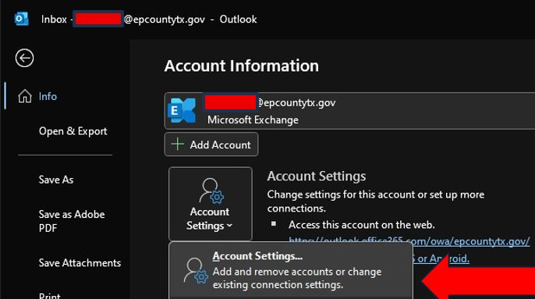Open the Info tab
This screenshot has height=299, width=535.
(x=48, y=96)
